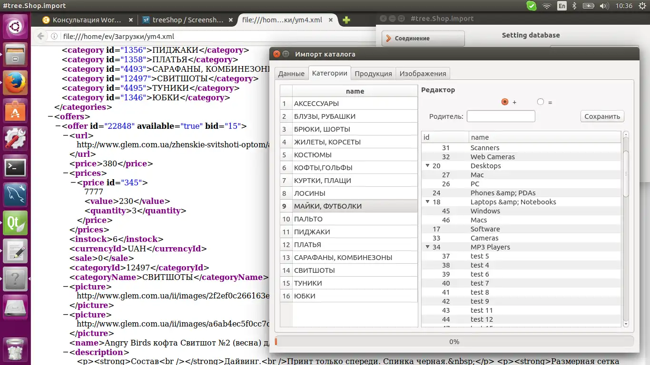Open Qt Creator from the launcher
The height and width of the screenshot is (365, 650).
(15, 223)
